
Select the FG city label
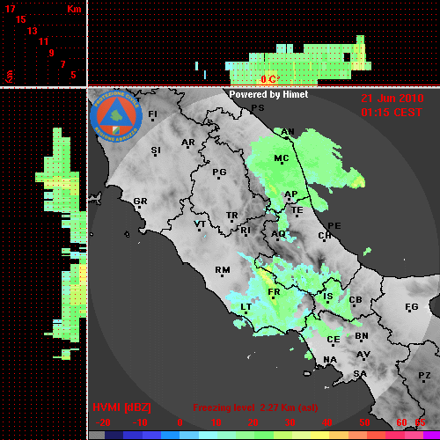point(412,307)
